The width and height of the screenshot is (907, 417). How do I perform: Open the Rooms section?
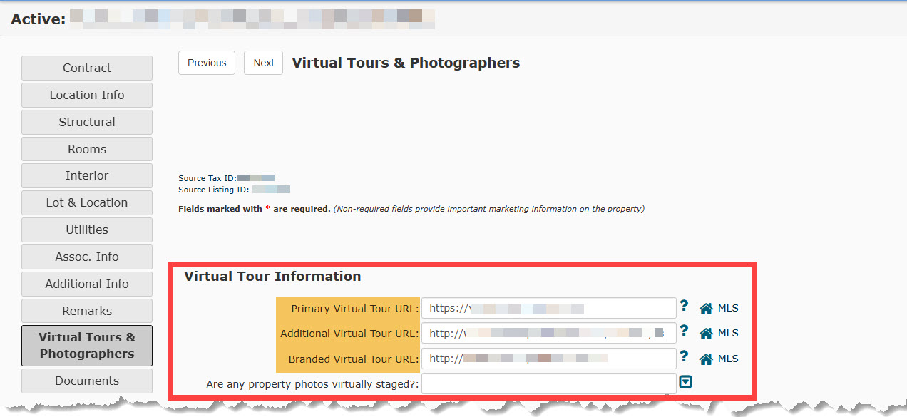[x=87, y=149]
